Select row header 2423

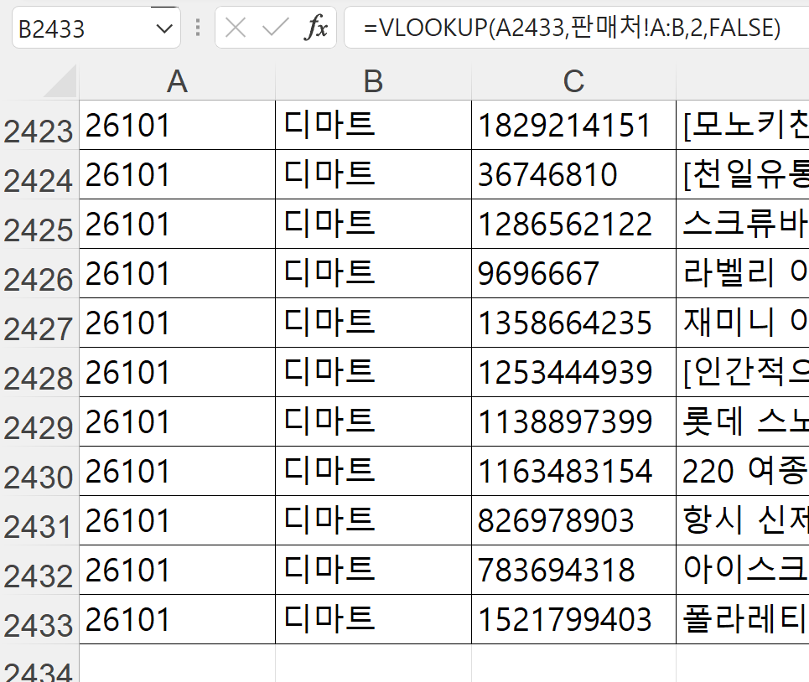coord(39,126)
